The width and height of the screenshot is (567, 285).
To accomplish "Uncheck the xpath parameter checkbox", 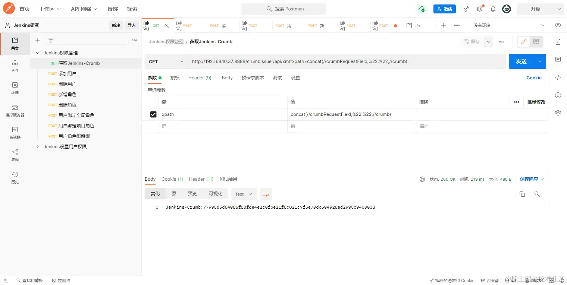I will tap(153, 114).
